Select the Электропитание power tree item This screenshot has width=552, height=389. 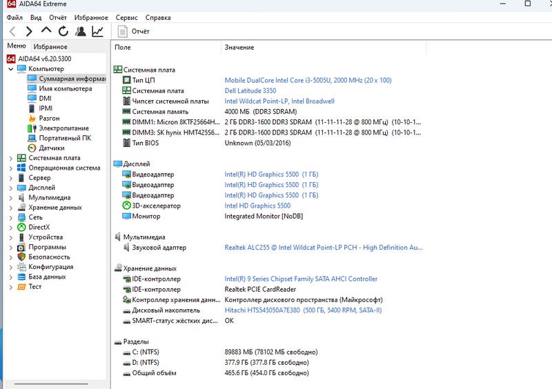pos(63,128)
